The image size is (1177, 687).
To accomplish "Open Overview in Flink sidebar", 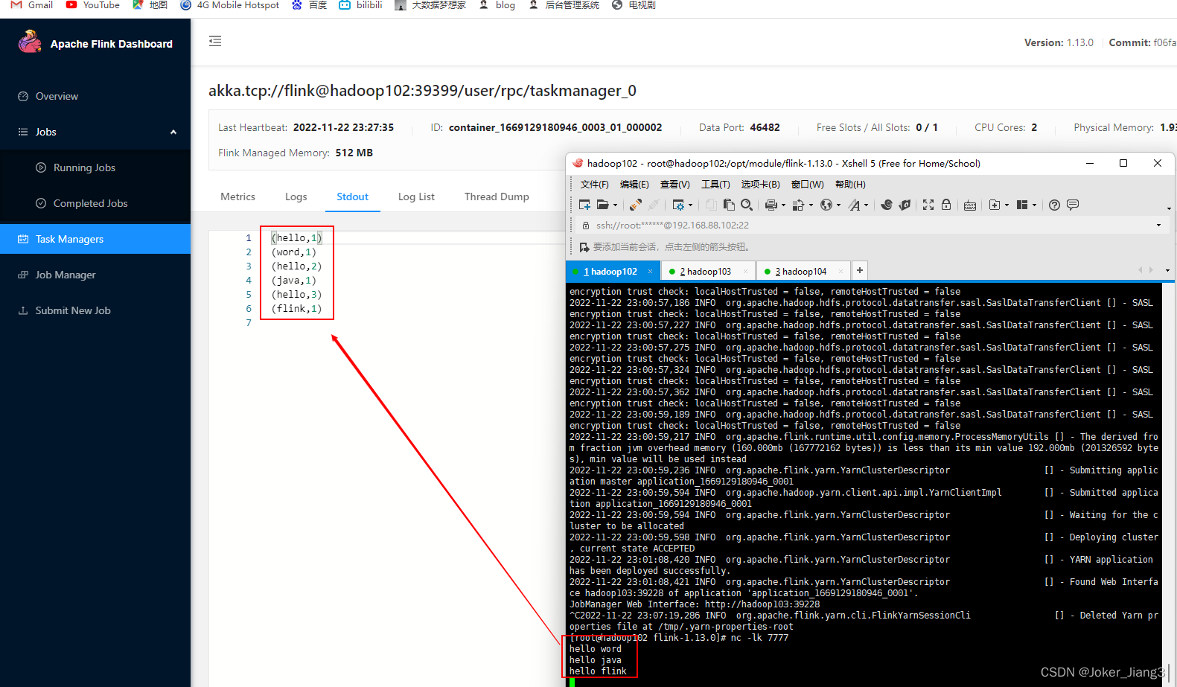I will pyautogui.click(x=57, y=96).
